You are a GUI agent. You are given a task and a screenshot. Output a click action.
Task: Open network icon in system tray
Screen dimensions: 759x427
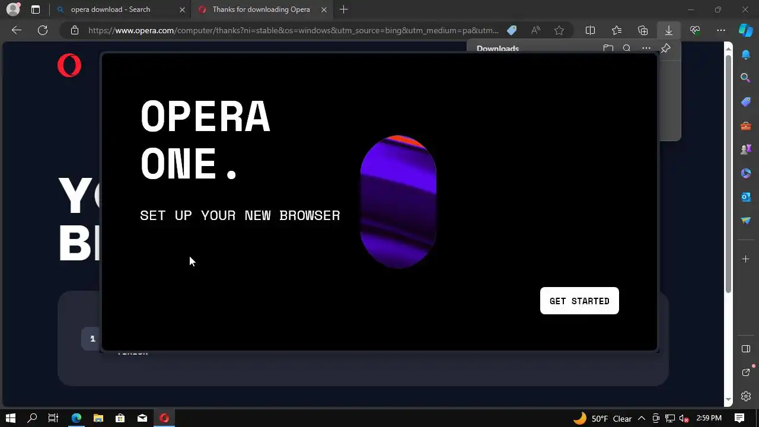tap(670, 419)
